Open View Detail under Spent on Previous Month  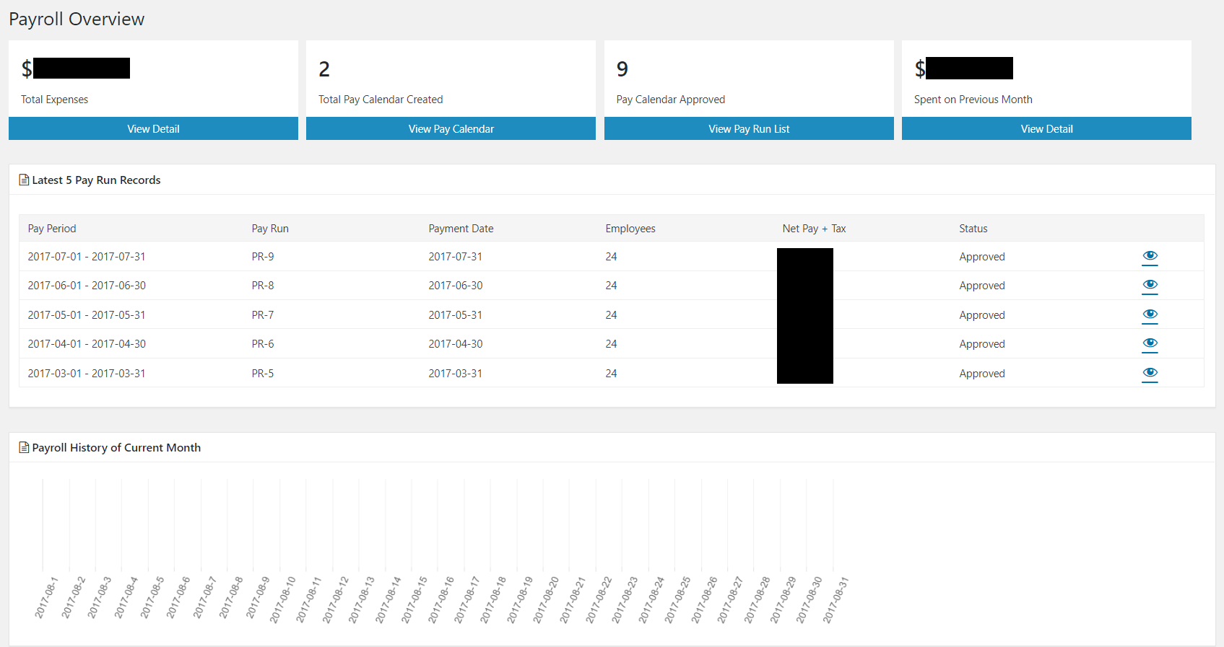point(1046,128)
